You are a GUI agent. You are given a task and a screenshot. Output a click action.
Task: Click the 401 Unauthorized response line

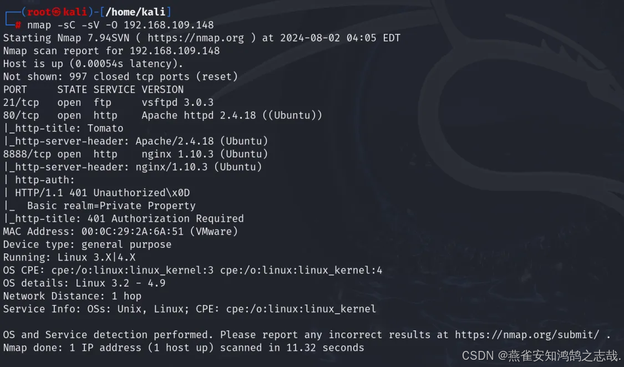pyautogui.click(x=97, y=193)
